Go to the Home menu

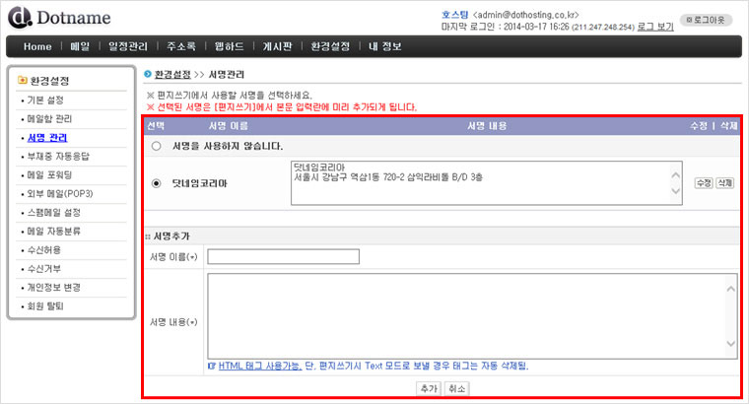[x=37, y=46]
